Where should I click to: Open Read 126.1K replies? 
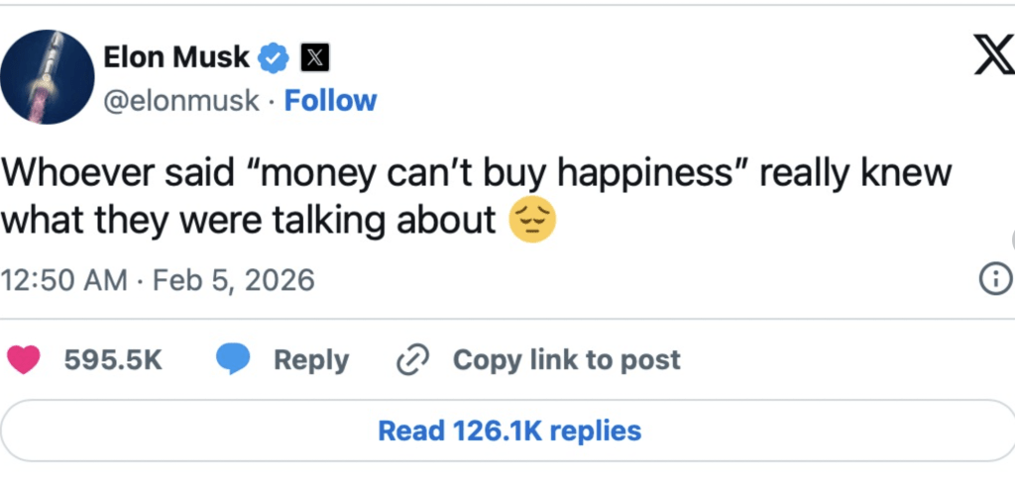[x=509, y=431]
